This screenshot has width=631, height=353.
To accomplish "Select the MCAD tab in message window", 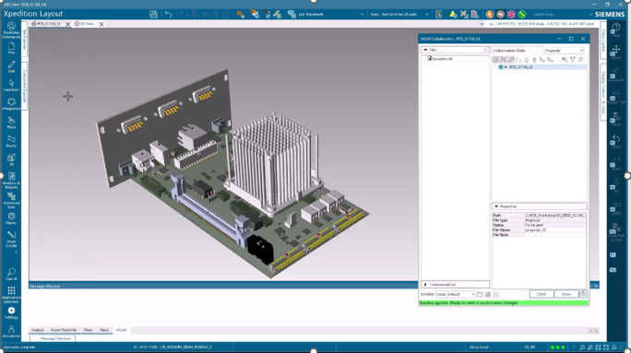I will (121, 330).
